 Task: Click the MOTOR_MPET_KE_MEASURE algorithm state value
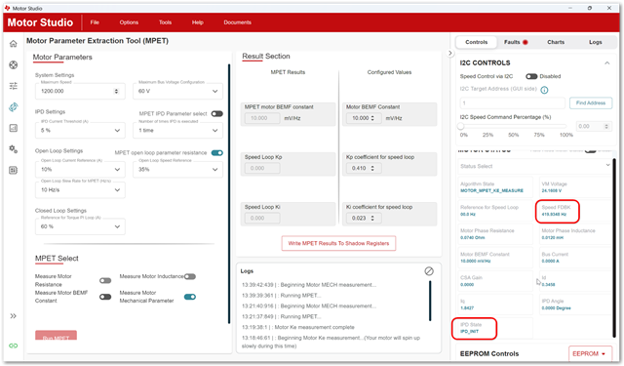point(491,190)
